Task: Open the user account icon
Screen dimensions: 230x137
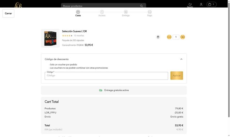Action: (x=201, y=4)
